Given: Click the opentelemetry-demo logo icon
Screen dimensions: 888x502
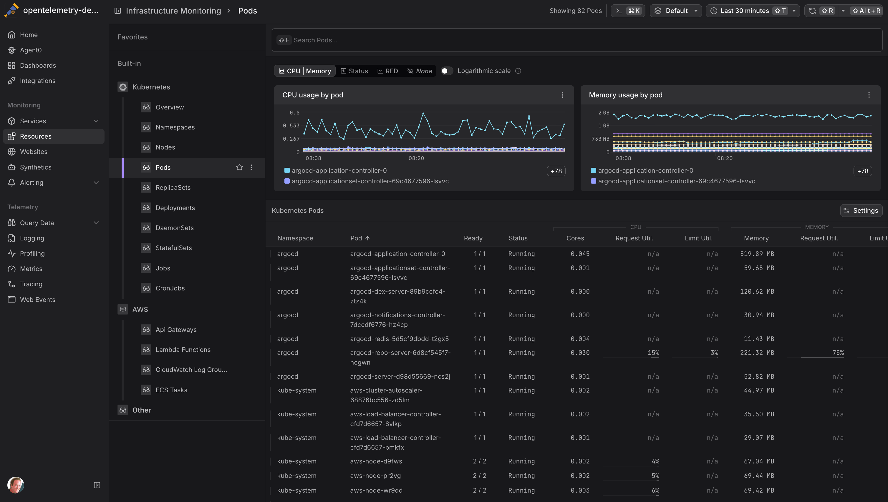Looking at the screenshot, I should click(11, 10).
